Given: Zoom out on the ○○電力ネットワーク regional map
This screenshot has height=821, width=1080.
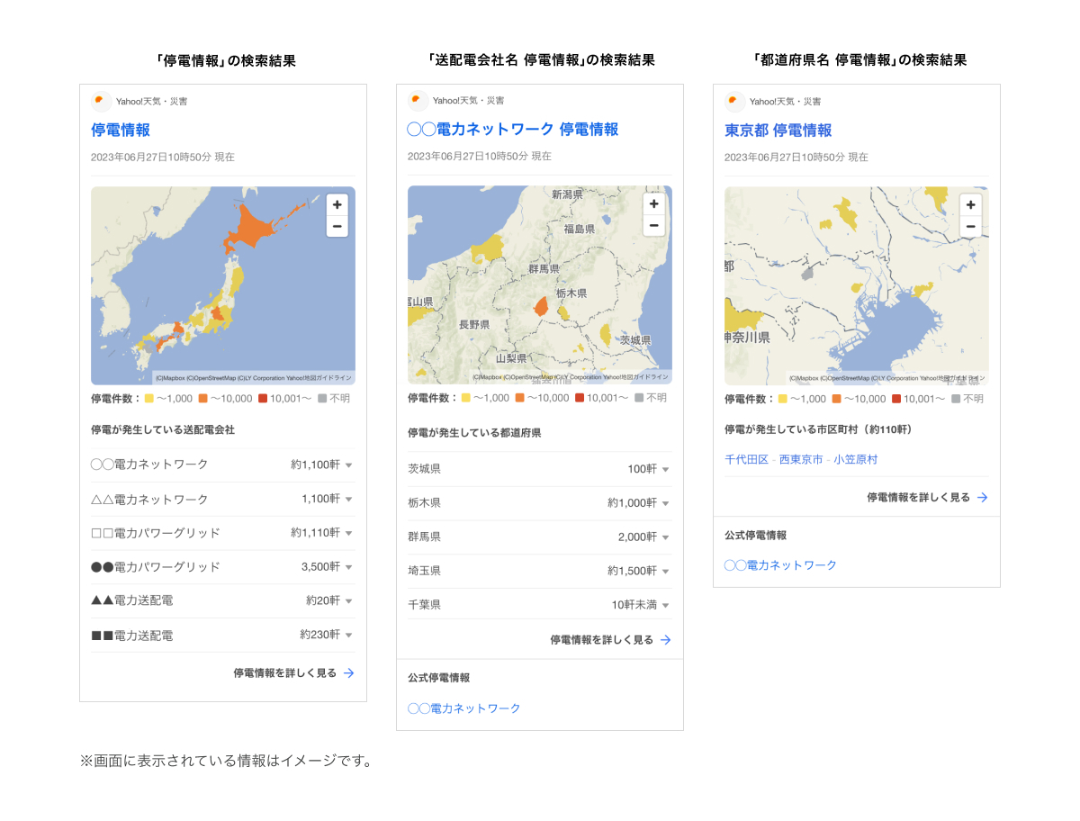Looking at the screenshot, I should [x=653, y=225].
